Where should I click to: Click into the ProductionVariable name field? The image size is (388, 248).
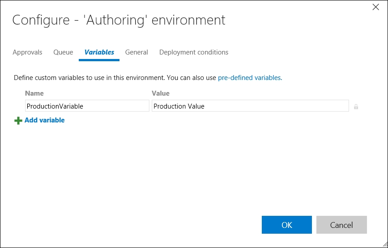(x=87, y=106)
